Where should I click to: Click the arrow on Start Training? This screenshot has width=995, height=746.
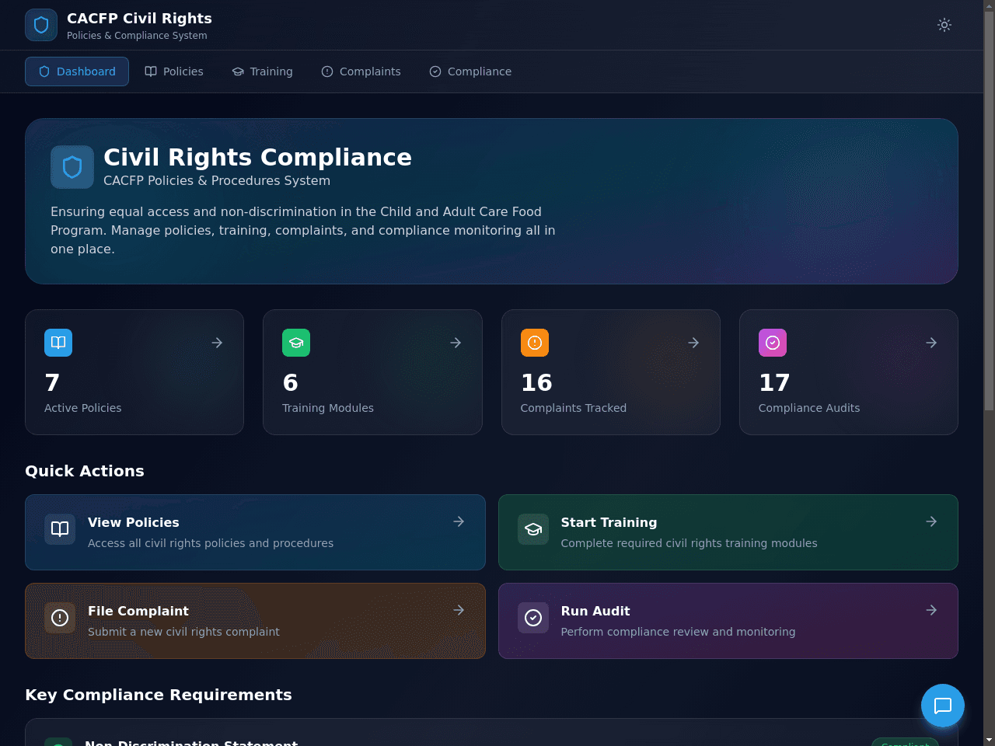(931, 521)
